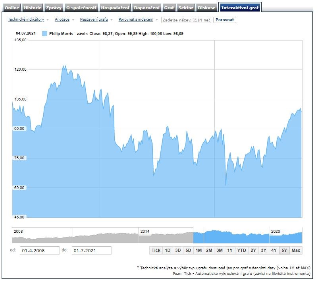
Task: Choose the YTD range button
Action: click(241, 250)
